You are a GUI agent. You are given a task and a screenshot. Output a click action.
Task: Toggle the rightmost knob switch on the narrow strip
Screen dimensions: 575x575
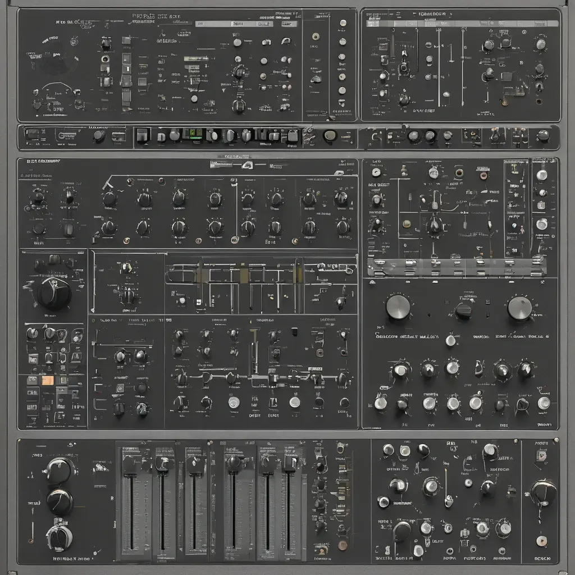(x=543, y=136)
